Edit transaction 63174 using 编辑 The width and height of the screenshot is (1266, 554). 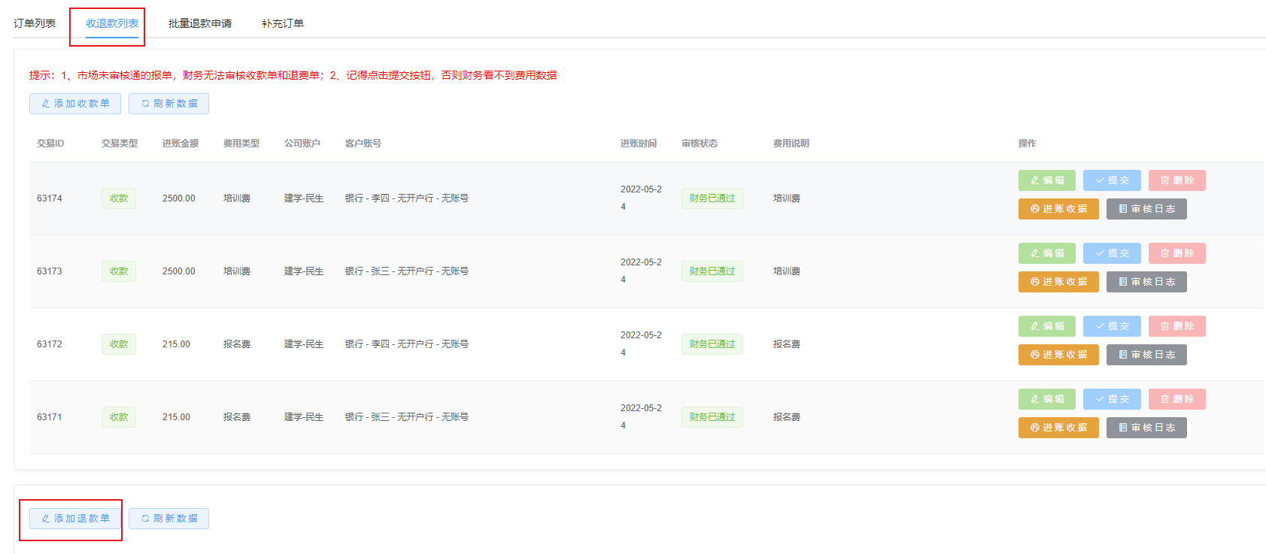pos(1046,180)
